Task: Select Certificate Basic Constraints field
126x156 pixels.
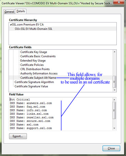Action: coord(38,56)
